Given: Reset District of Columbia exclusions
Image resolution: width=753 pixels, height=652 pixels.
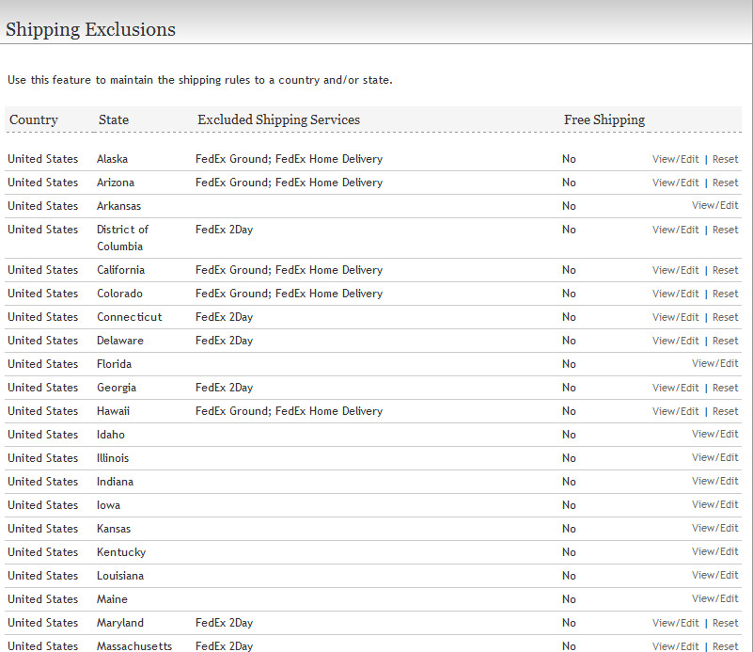Looking at the screenshot, I should click(725, 230).
